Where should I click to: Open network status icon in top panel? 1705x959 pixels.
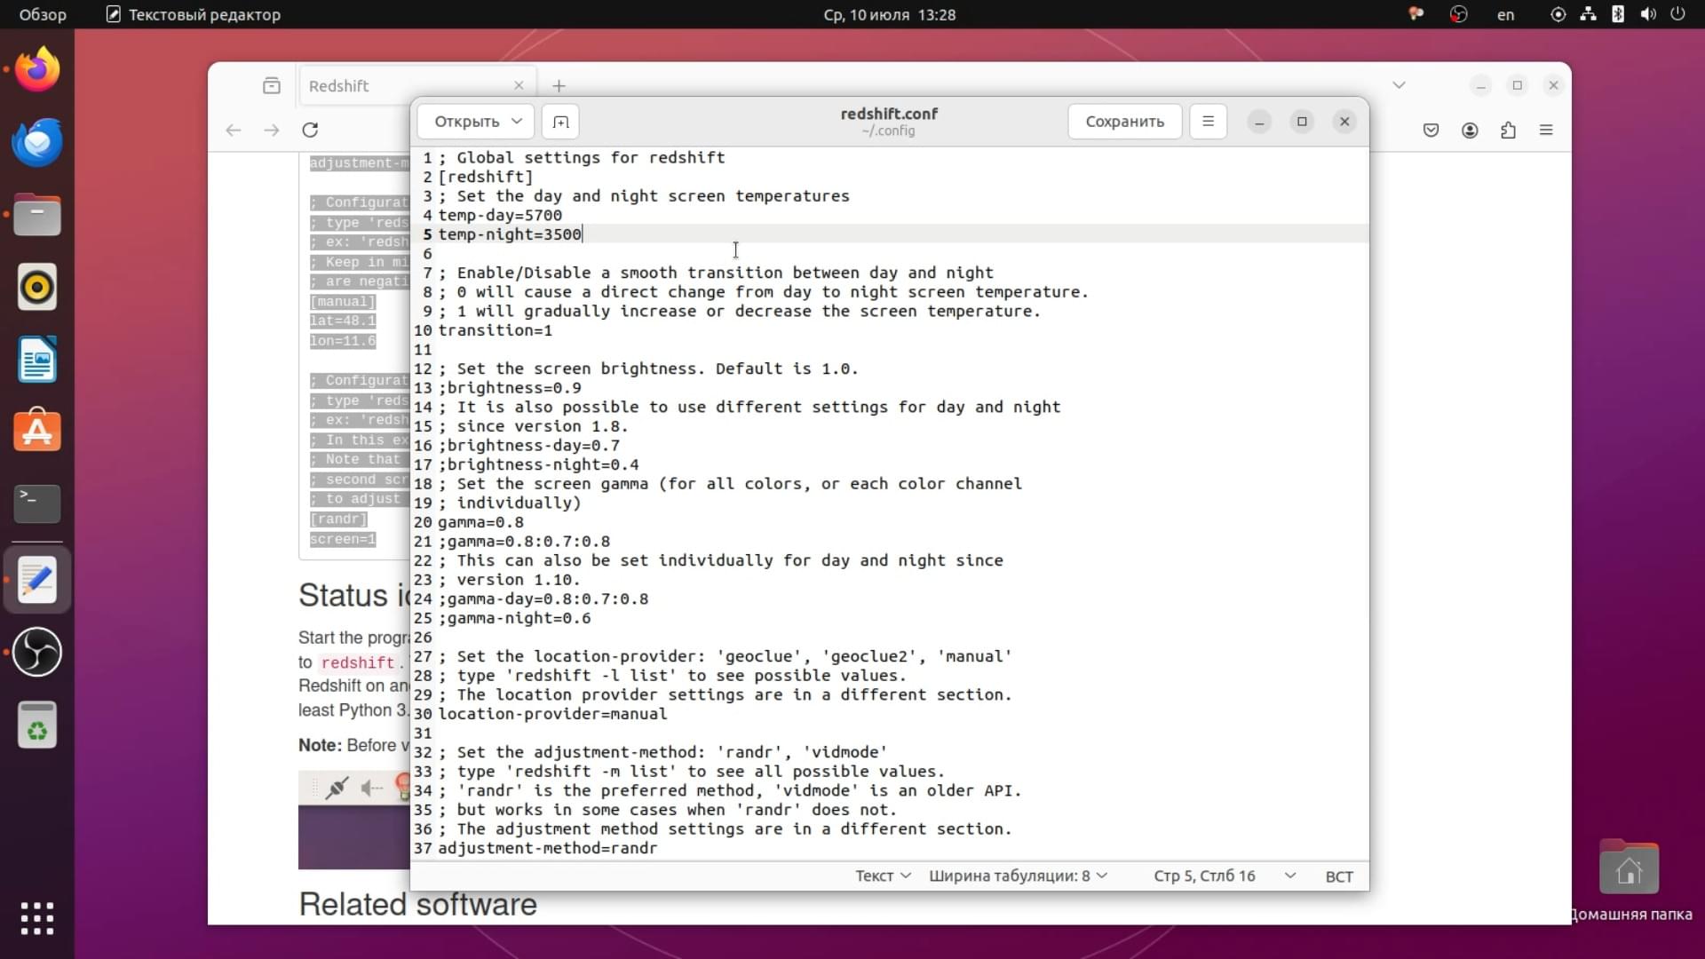point(1588,14)
